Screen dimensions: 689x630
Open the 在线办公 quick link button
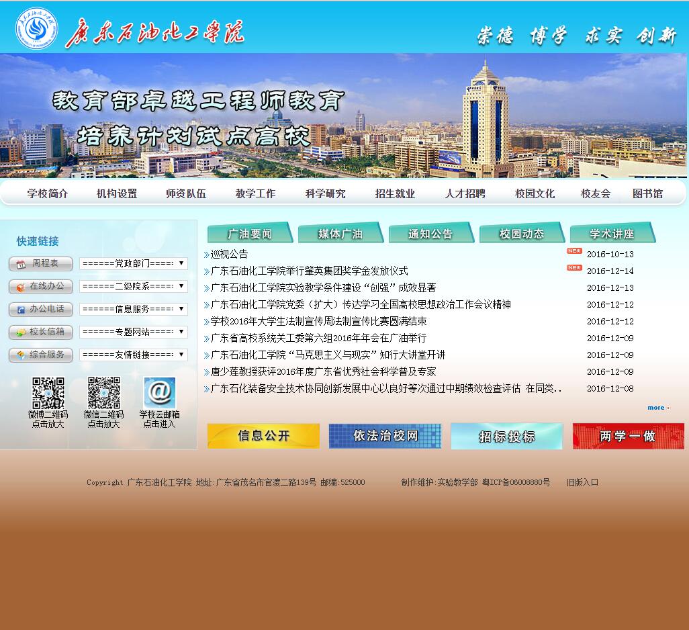(x=41, y=286)
